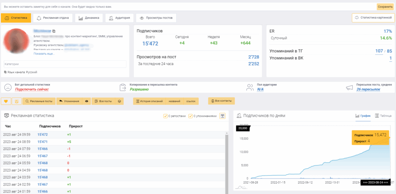
Task: Click the alarm bell icon button
Action: pos(16,101)
